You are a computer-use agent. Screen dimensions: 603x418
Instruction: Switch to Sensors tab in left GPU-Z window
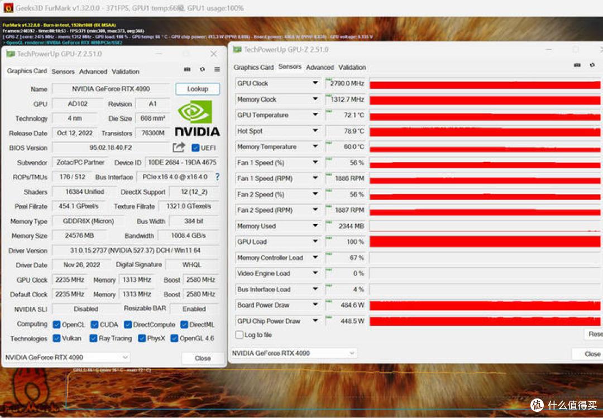[63, 72]
